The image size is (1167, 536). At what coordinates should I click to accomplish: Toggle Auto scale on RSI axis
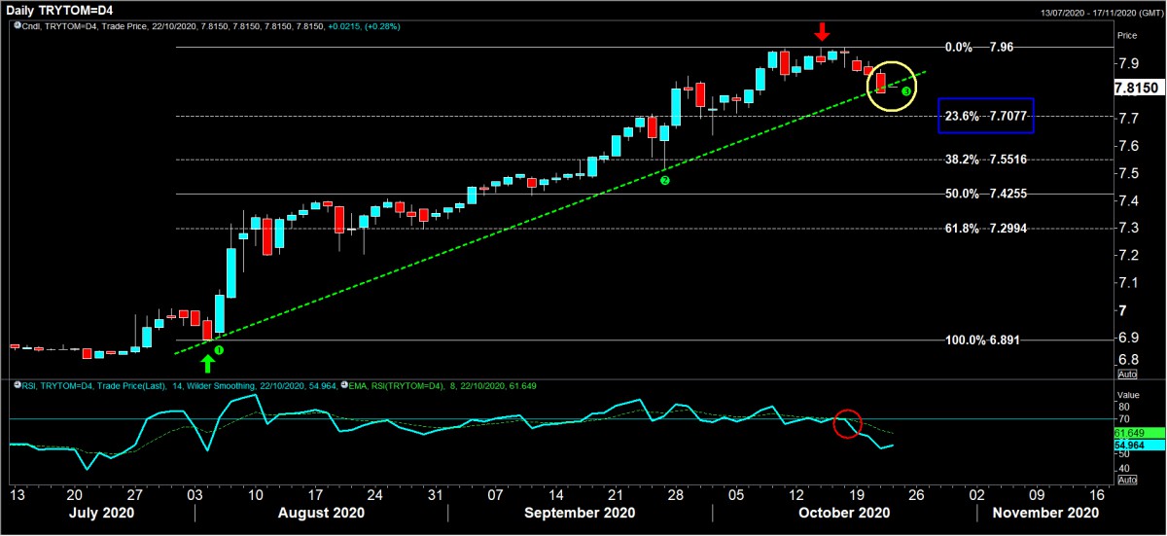pos(1127,480)
